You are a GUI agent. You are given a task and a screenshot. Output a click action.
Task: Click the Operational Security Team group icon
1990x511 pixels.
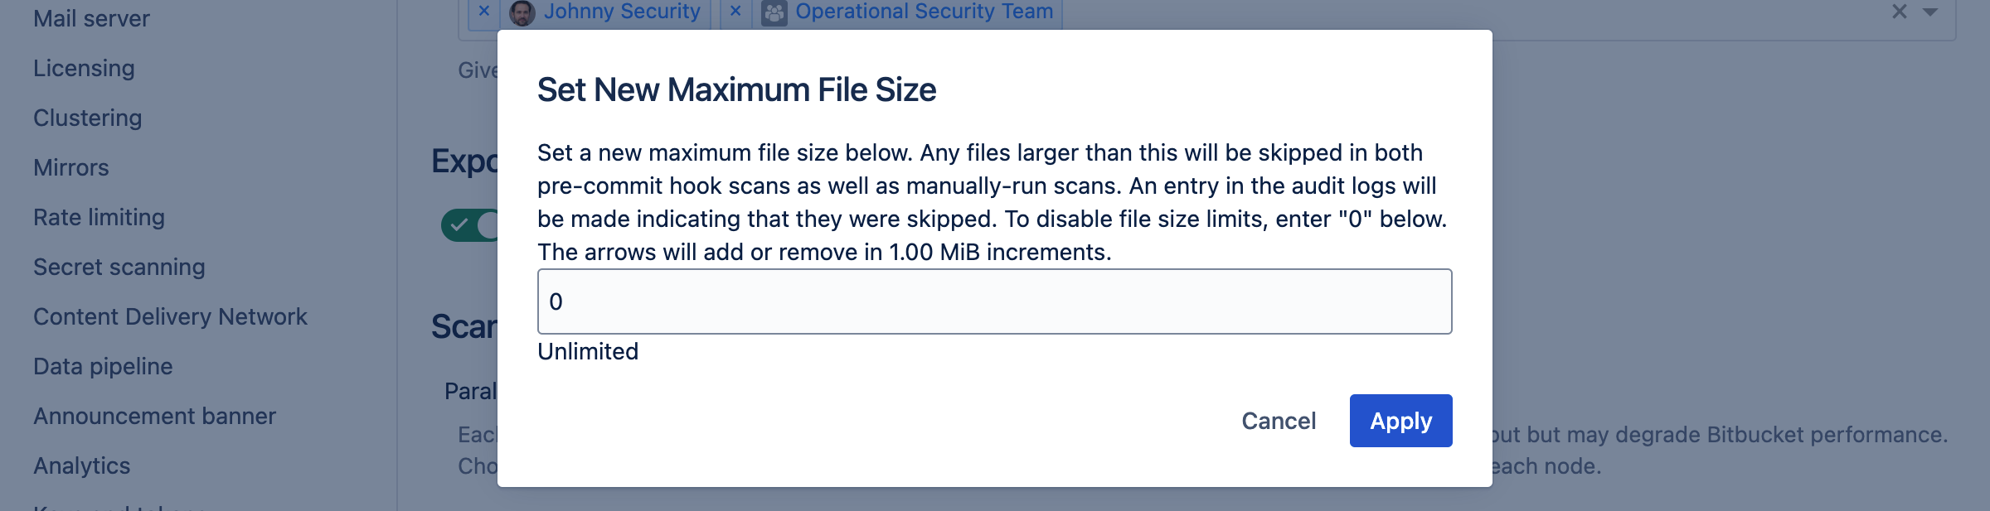[773, 12]
